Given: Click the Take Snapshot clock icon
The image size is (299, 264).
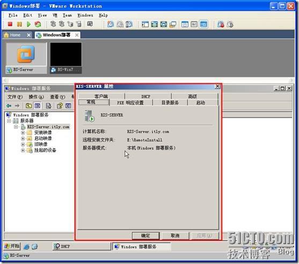Looking at the screenshot, I should [111, 24].
